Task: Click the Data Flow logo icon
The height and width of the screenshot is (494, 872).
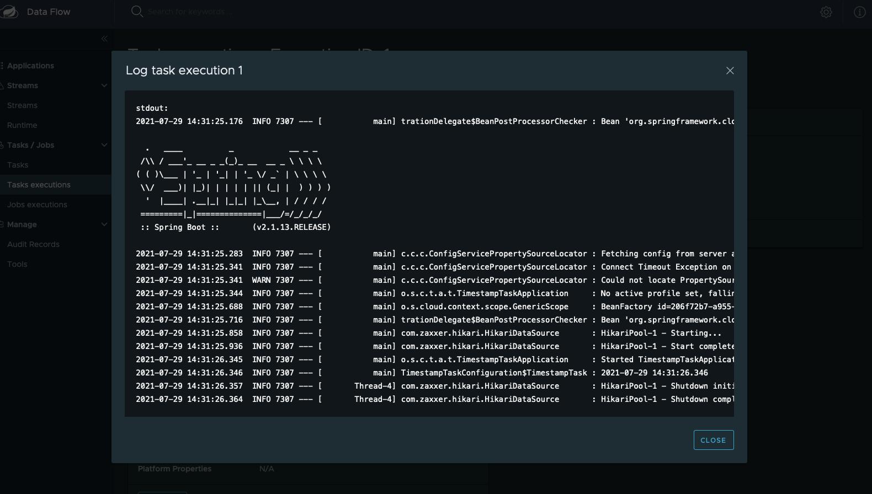Action: coord(9,12)
